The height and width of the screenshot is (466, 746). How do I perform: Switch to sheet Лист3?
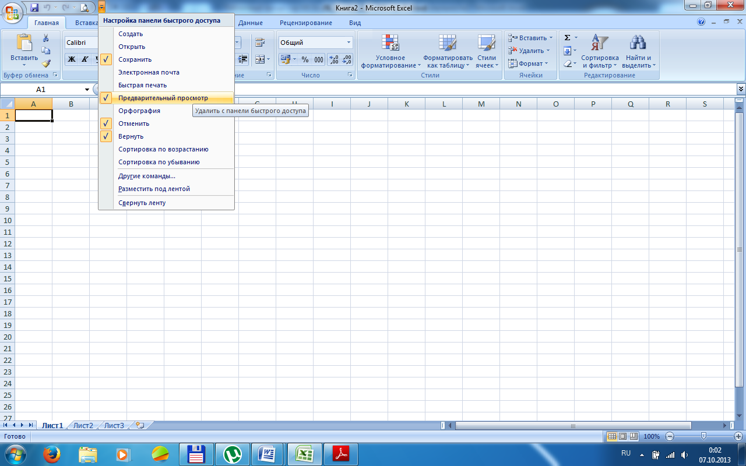click(114, 425)
